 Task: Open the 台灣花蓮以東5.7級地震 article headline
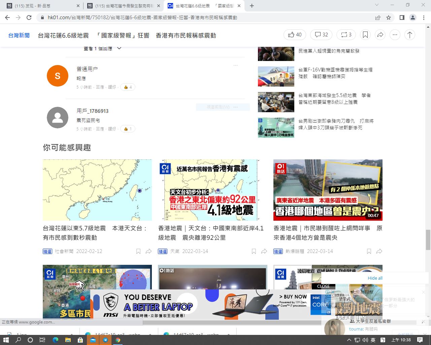tap(95, 233)
